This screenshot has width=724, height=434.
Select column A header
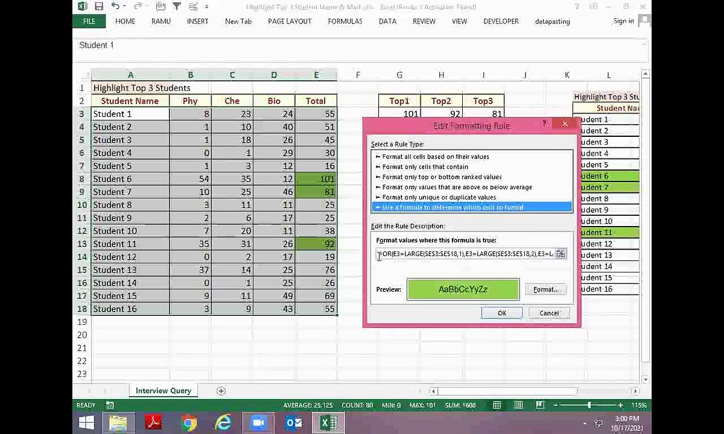coord(130,75)
